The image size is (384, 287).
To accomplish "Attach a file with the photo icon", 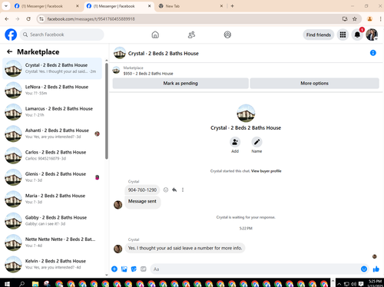I will [x=124, y=269].
